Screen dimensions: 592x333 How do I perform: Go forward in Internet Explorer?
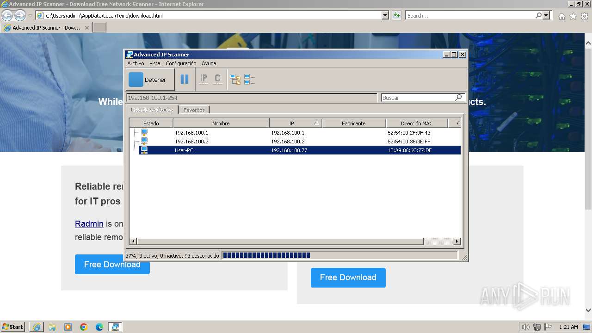pyautogui.click(x=20, y=15)
